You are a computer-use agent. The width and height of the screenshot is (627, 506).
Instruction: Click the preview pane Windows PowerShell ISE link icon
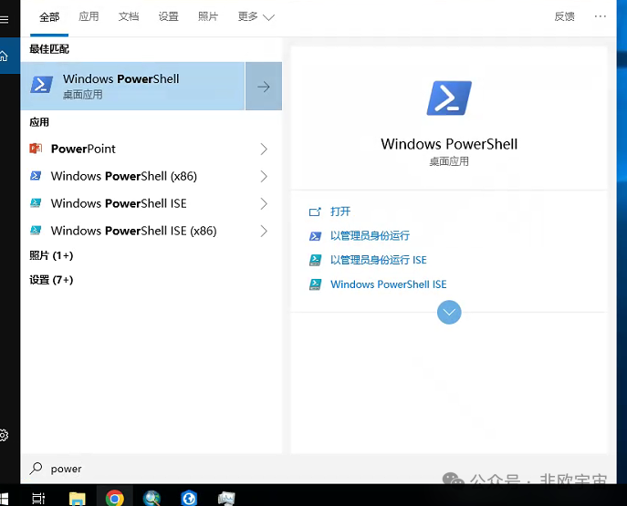[315, 284]
